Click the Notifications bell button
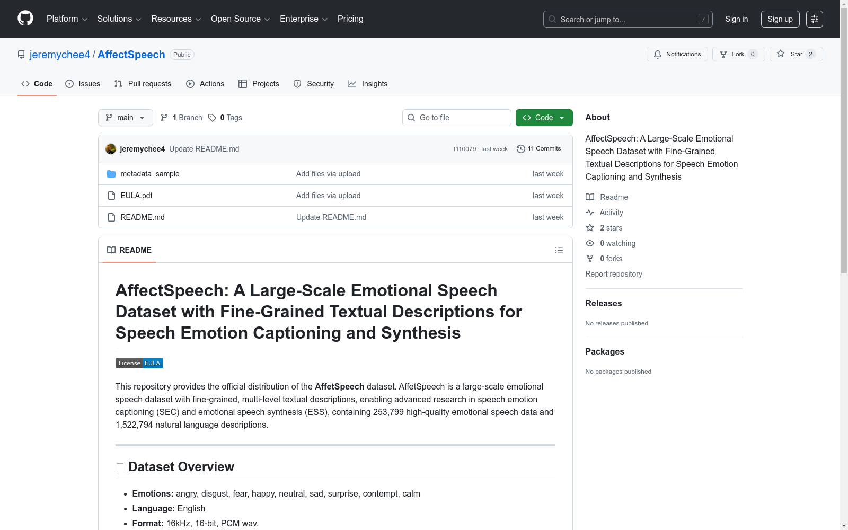This screenshot has height=530, width=848. tap(677, 54)
